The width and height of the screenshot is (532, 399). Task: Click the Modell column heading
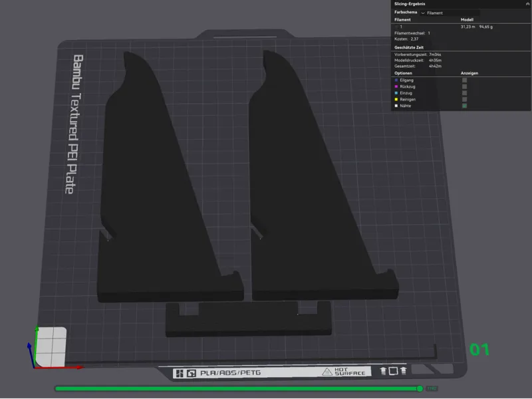(x=467, y=20)
